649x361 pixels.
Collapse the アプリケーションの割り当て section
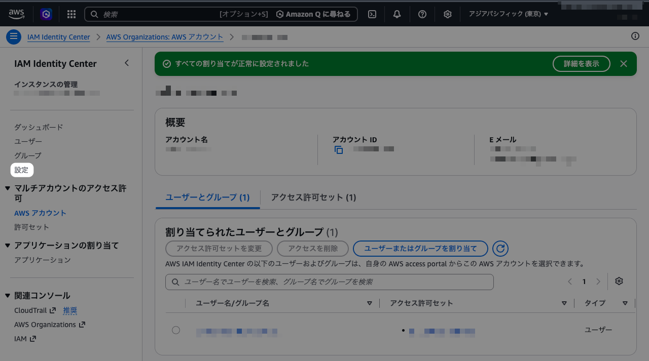click(x=8, y=246)
